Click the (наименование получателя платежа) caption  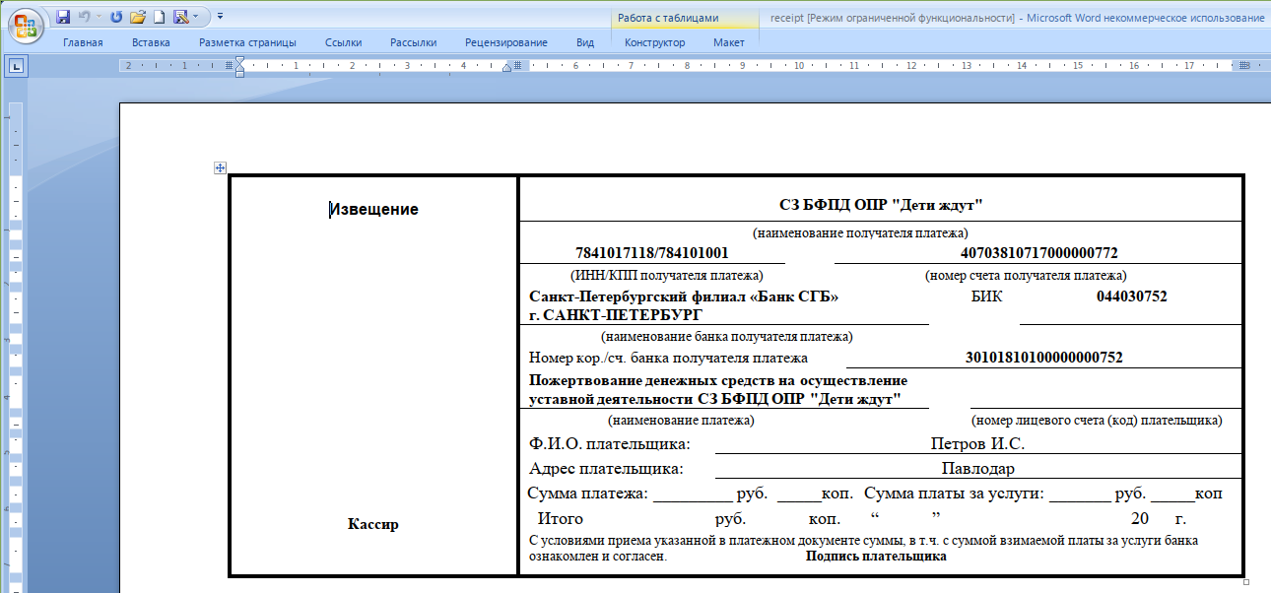860,233
